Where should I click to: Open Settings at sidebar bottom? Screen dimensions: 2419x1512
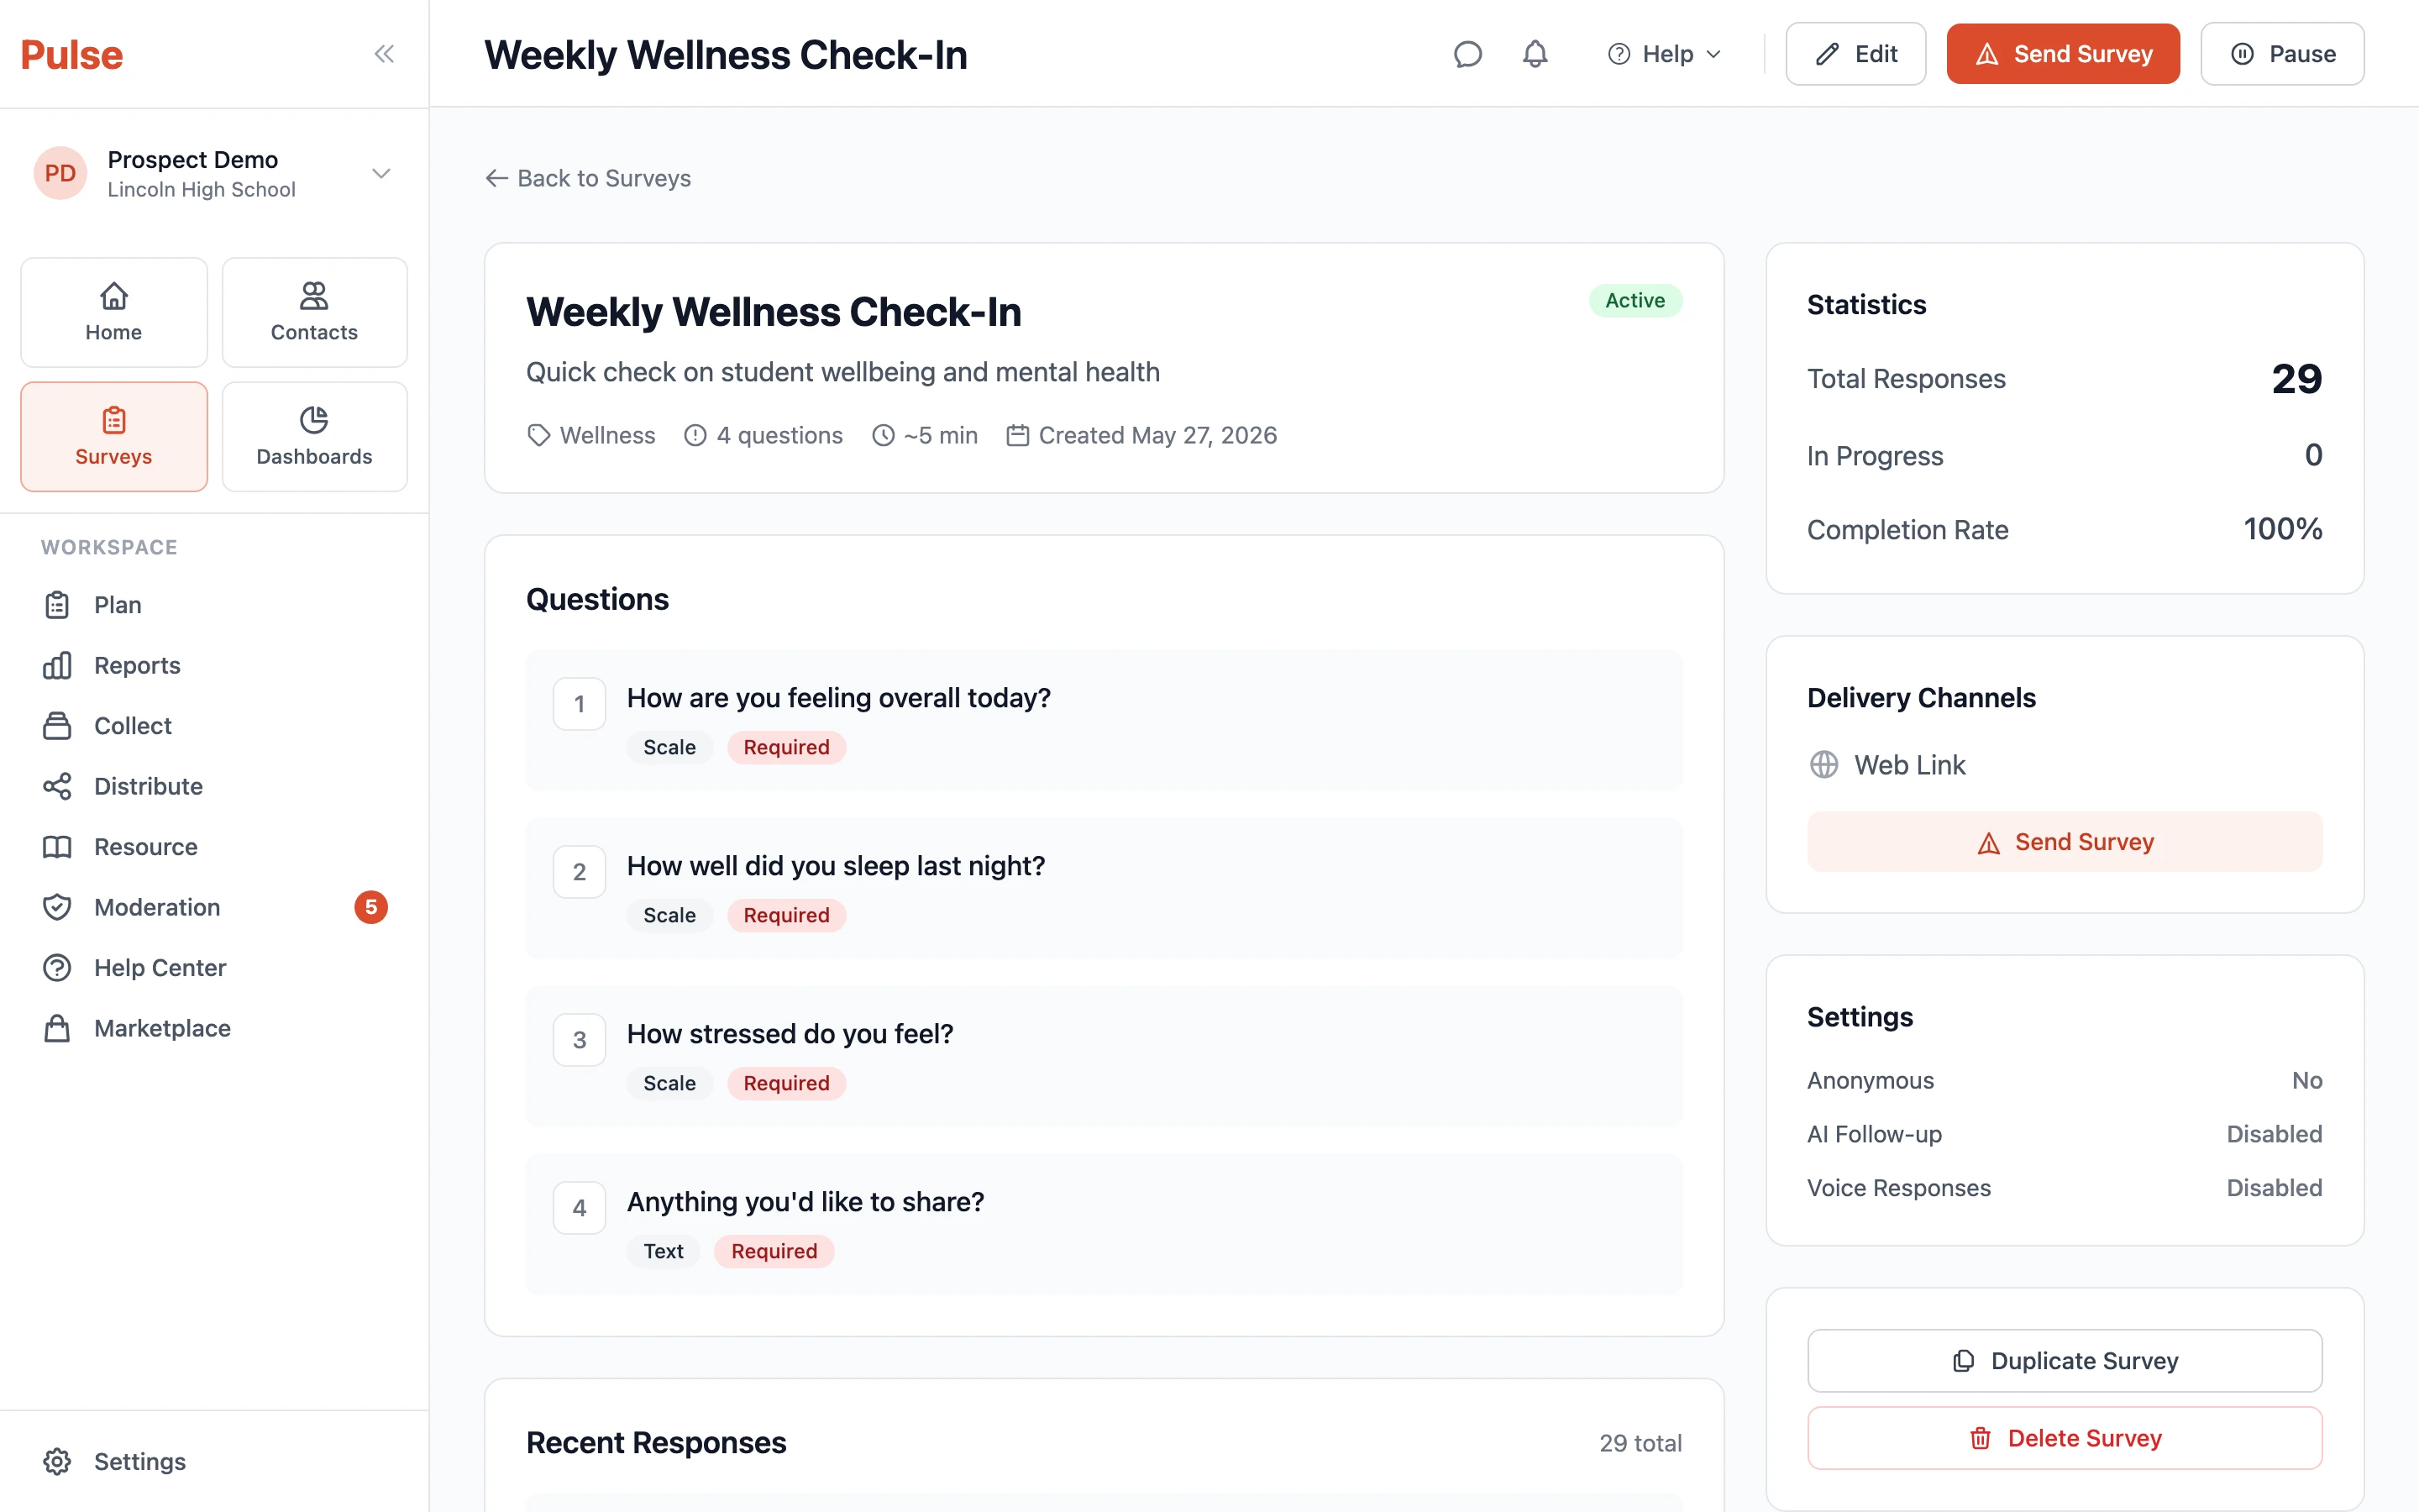(x=215, y=1461)
